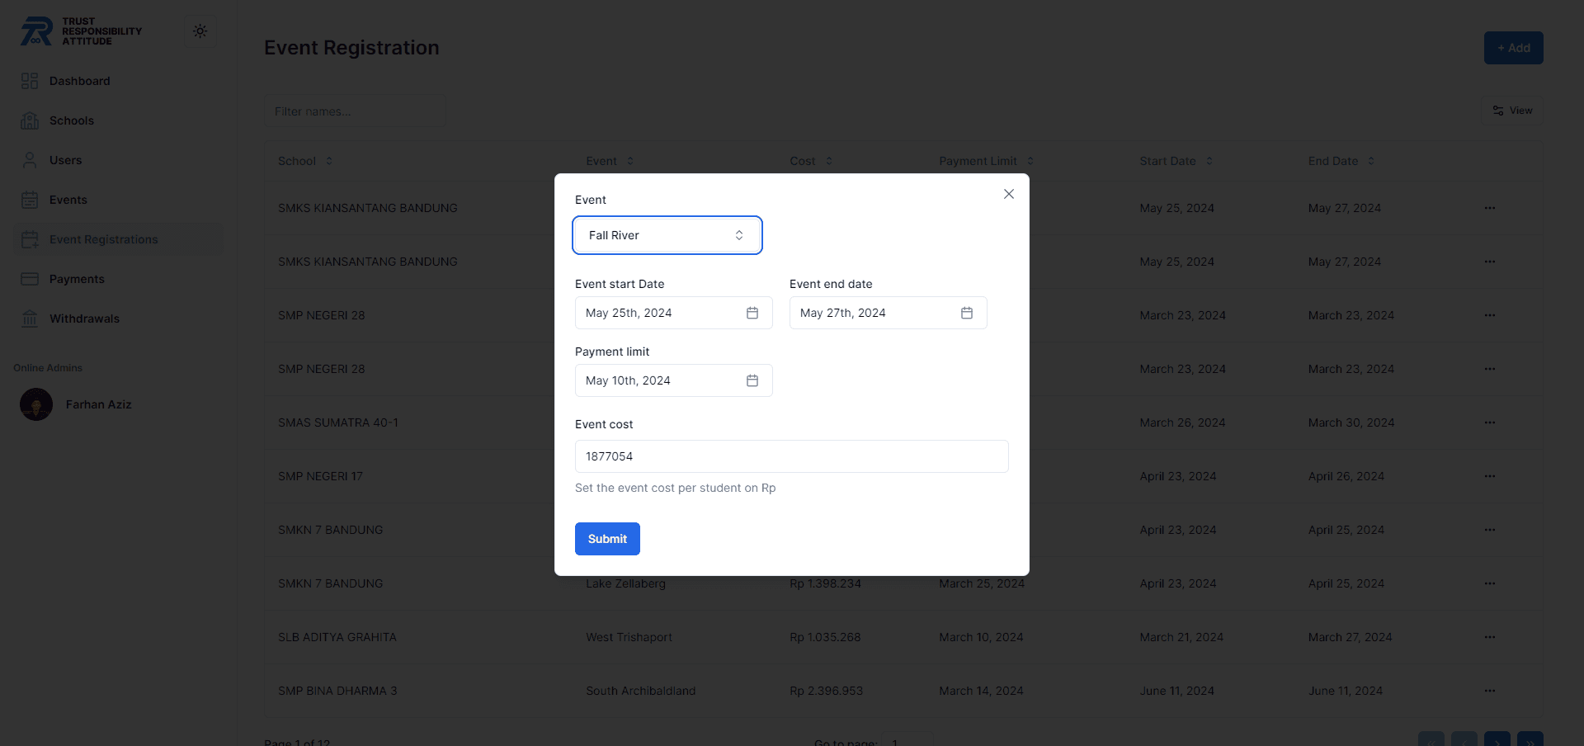Select the Users icon in the sidebar
This screenshot has height=746, width=1584.
(30, 159)
